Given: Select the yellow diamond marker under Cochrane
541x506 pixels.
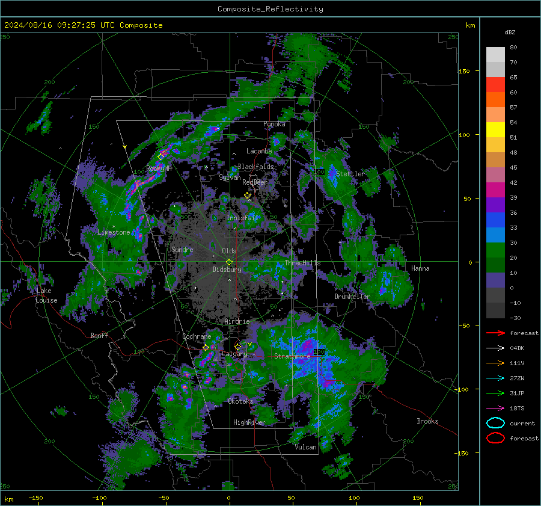Looking at the screenshot, I should click(206, 348).
